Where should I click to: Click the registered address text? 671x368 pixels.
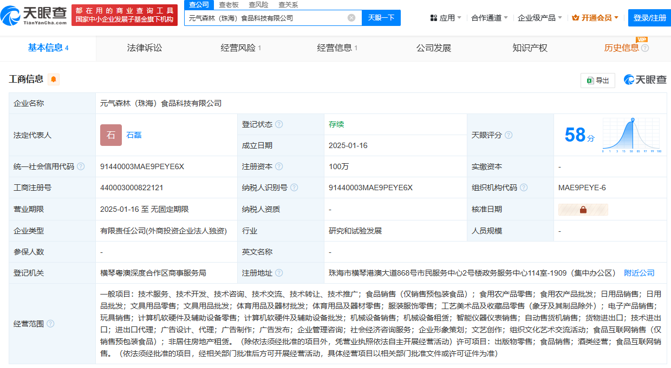click(473, 273)
